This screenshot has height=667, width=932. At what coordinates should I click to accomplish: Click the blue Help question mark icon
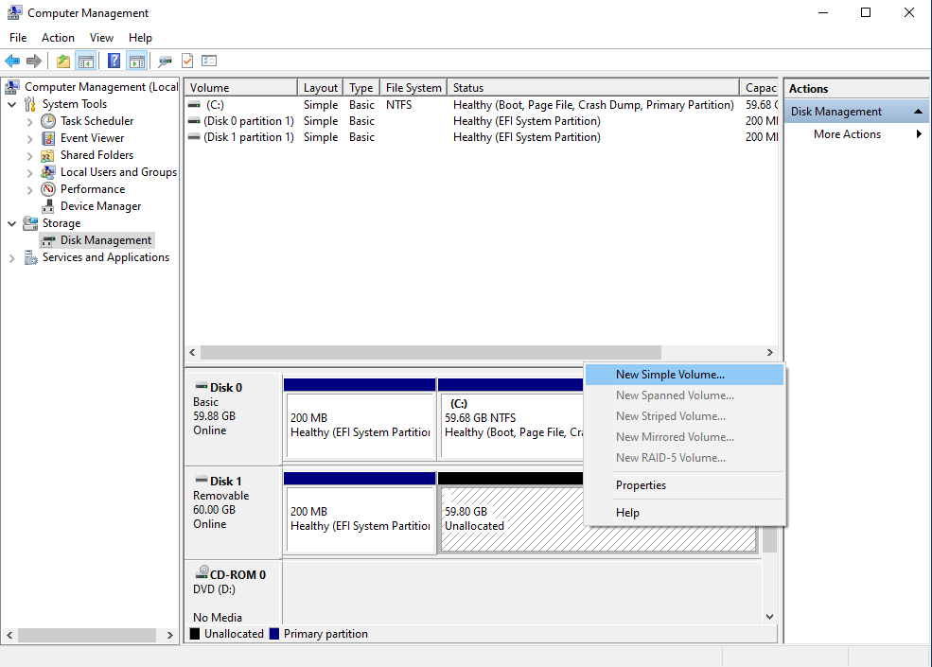(114, 61)
